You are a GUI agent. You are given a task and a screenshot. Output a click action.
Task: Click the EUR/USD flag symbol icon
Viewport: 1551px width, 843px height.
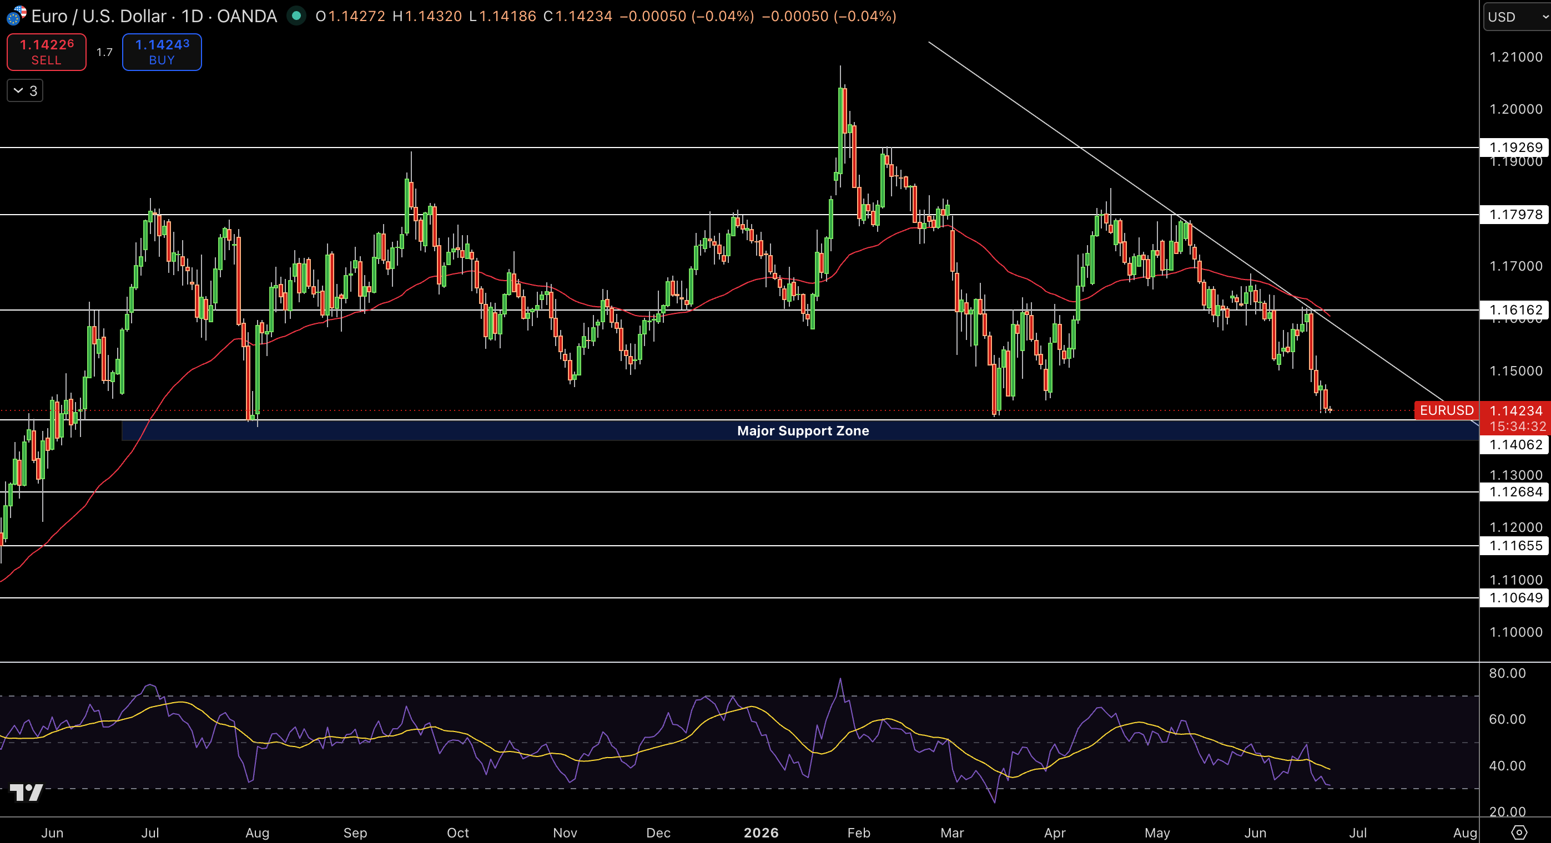pos(16,16)
